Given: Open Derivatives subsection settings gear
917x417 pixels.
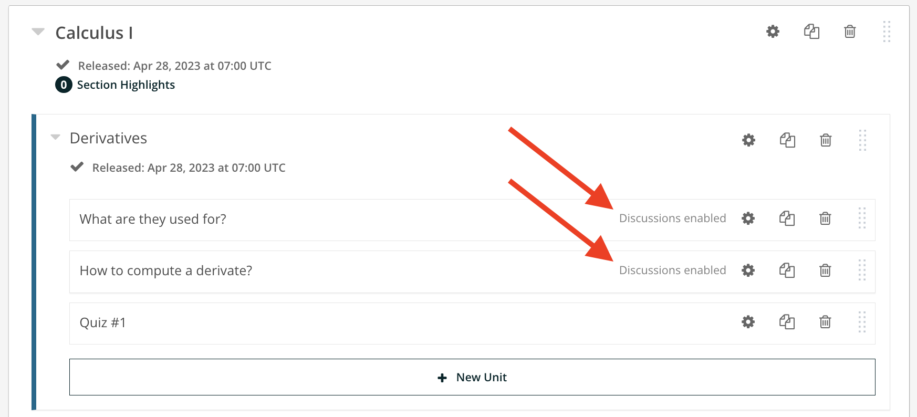Looking at the screenshot, I should [748, 140].
